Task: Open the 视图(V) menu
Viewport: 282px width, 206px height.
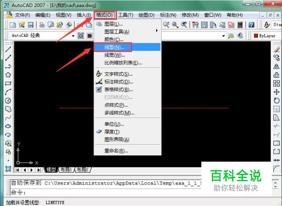Action: [64, 15]
